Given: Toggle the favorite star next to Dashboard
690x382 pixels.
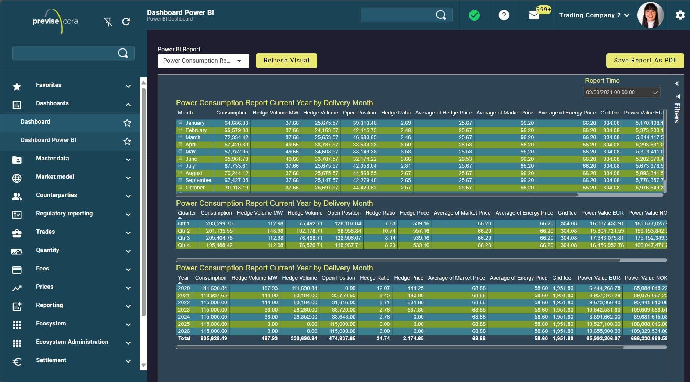Looking at the screenshot, I should [x=127, y=123].
